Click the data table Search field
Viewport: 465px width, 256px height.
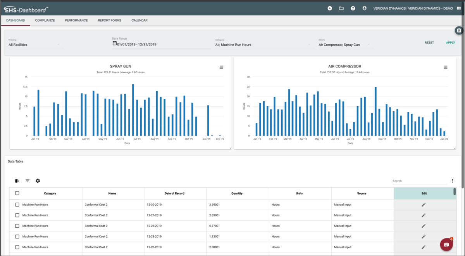click(419, 181)
